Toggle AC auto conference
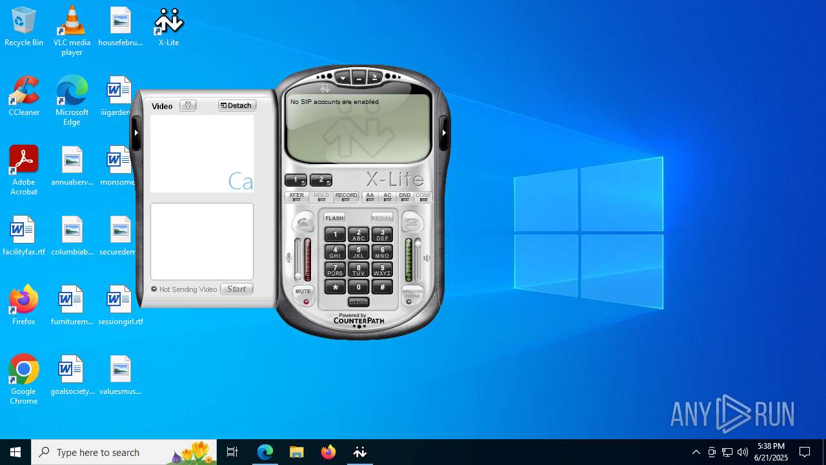Screen dimensions: 826x465 (x=387, y=197)
